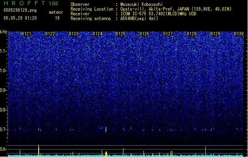
Task: Click the tallest yellow spike near 0122
Action: click(38, 150)
